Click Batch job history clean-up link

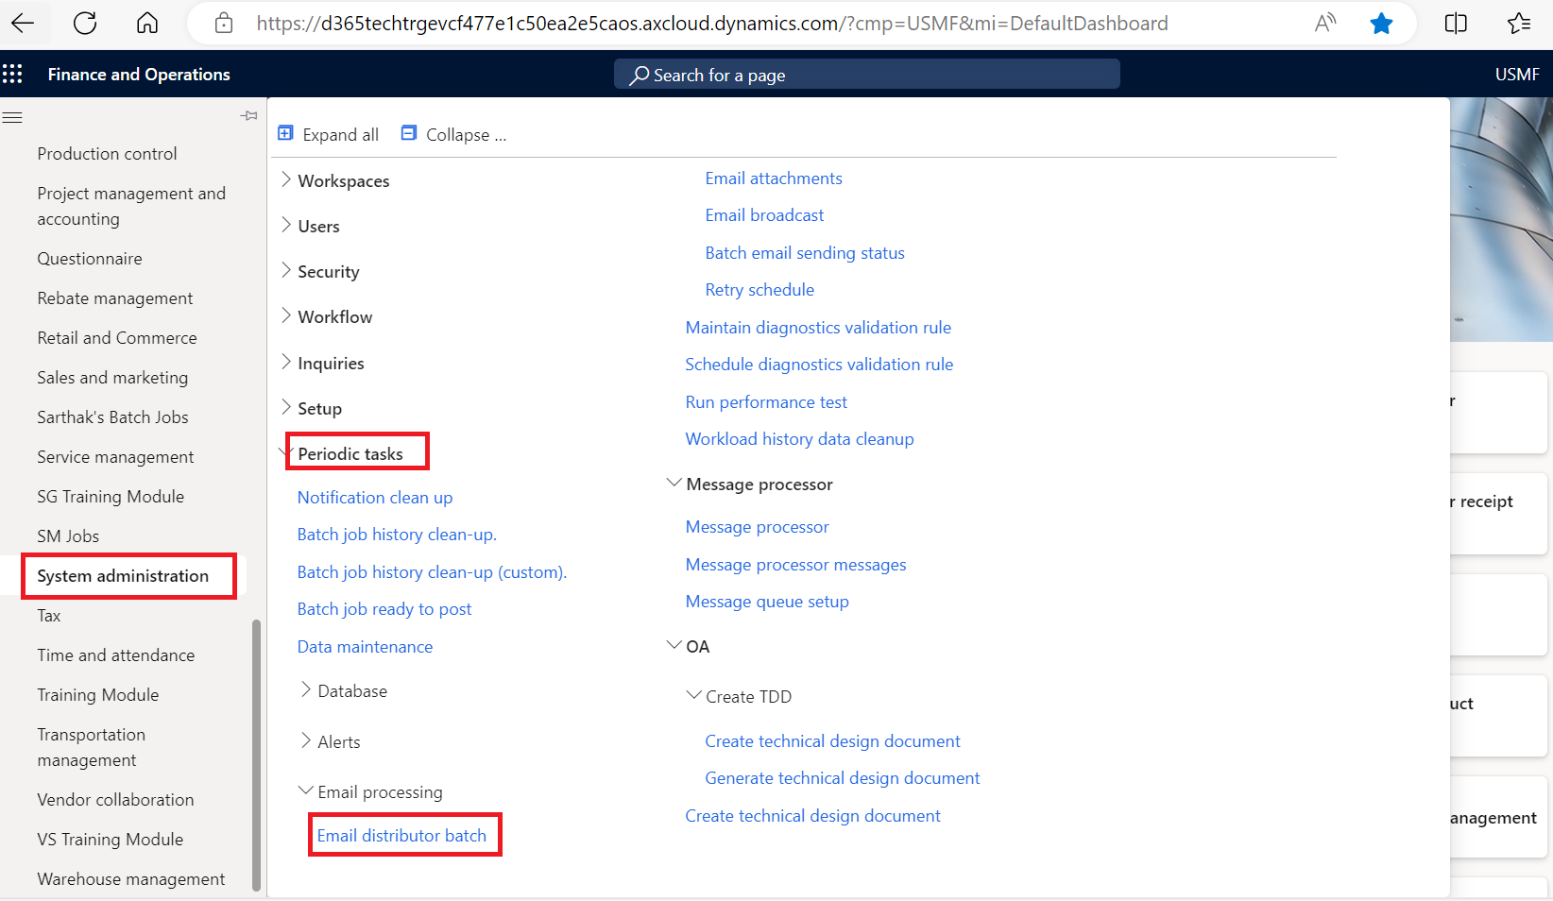click(396, 534)
